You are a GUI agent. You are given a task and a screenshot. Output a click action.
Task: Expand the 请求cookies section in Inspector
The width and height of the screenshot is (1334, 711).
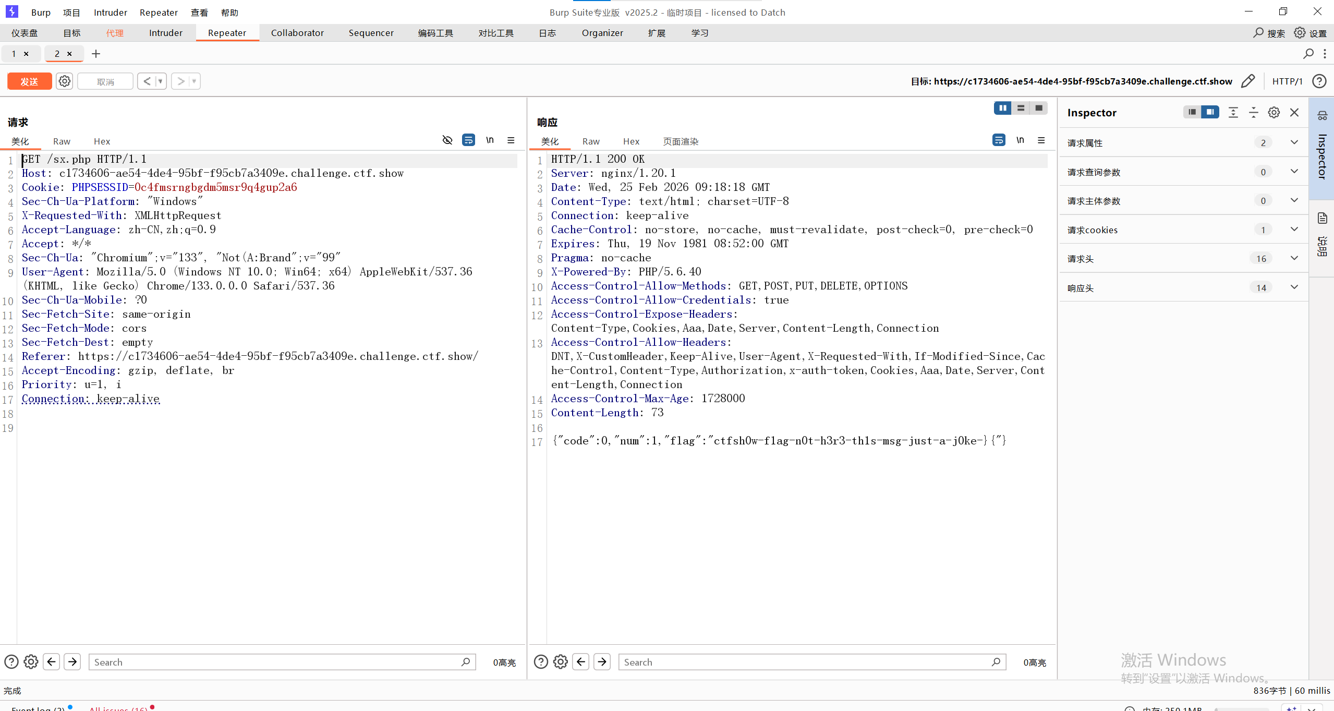(x=1294, y=230)
